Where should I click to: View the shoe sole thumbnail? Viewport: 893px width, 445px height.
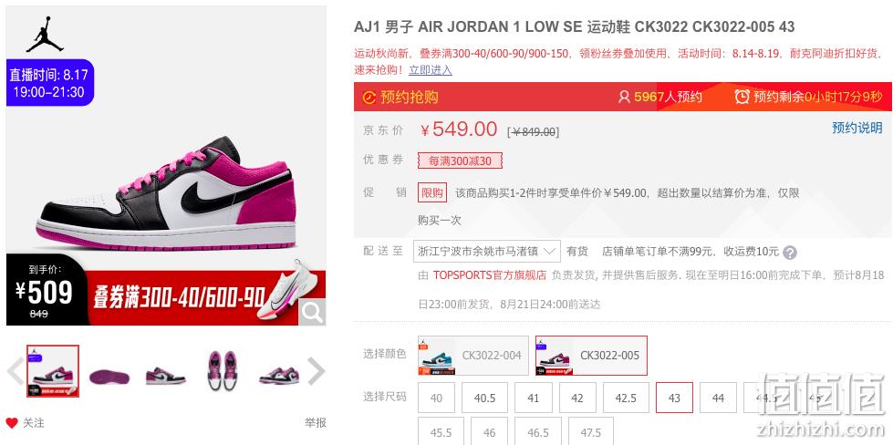109,376
